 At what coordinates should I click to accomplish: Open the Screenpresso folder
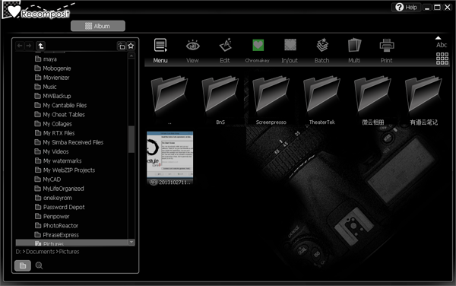(x=271, y=100)
